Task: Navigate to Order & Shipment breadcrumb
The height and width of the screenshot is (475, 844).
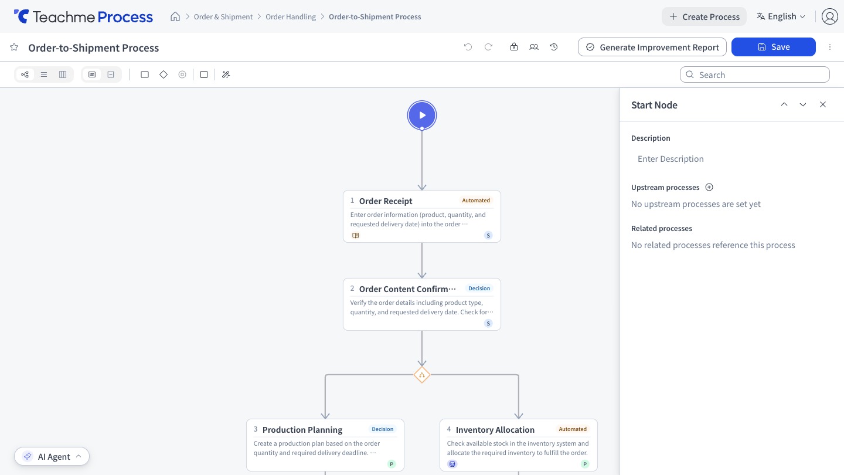Action: [x=223, y=16]
